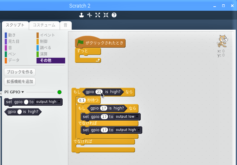Click the set gpio to block in palette

(x=33, y=102)
